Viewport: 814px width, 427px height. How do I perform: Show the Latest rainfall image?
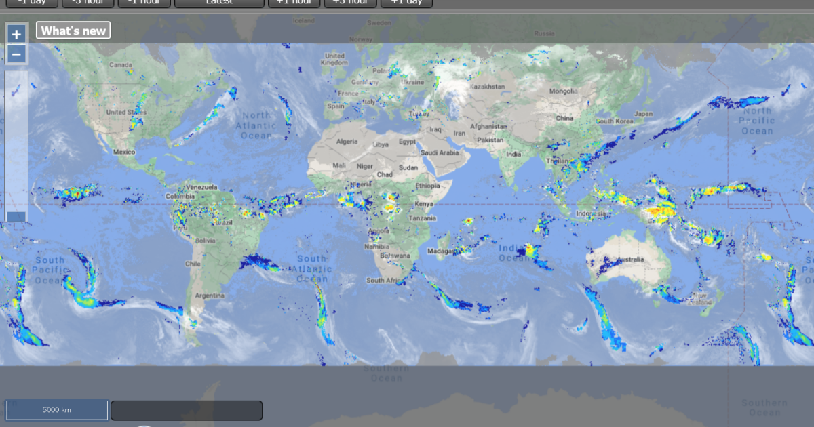(219, 3)
